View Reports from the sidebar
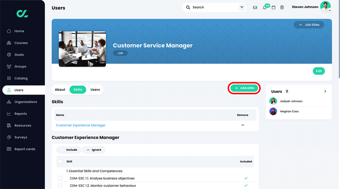The height and width of the screenshot is (189, 340). tap(21, 113)
